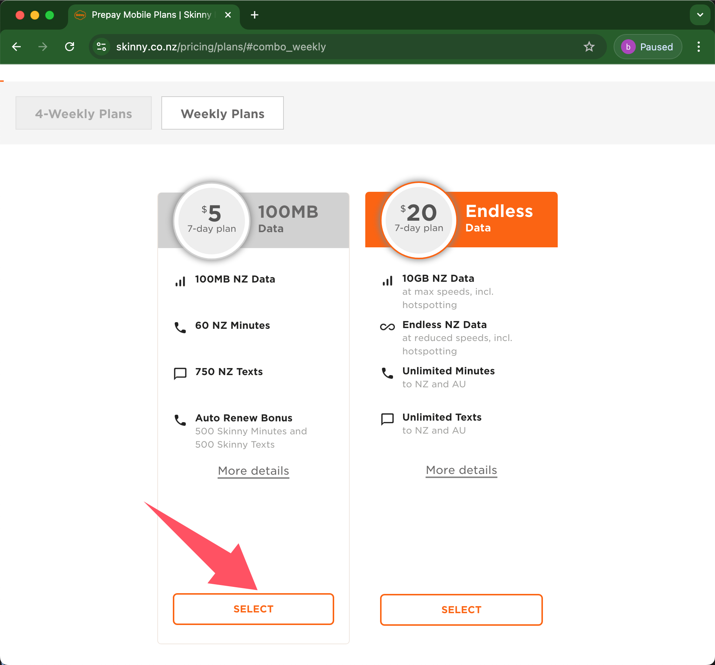Click the phone icon beside 60 NZ Minutes
This screenshot has height=665, width=715.
180,328
